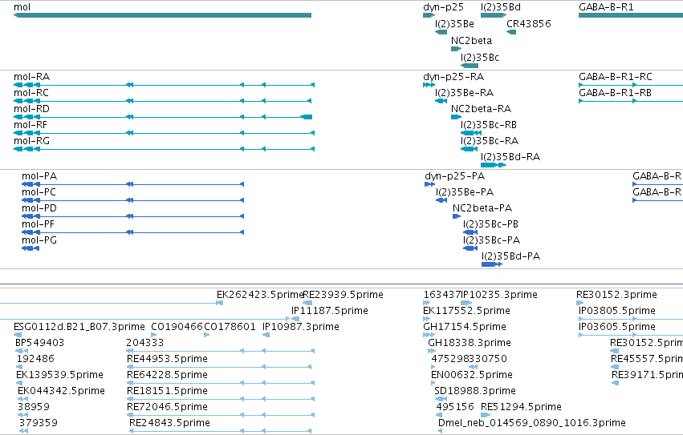Select the l(2)35Bc-RB transcript
This screenshot has height=435, width=683.
point(471,133)
